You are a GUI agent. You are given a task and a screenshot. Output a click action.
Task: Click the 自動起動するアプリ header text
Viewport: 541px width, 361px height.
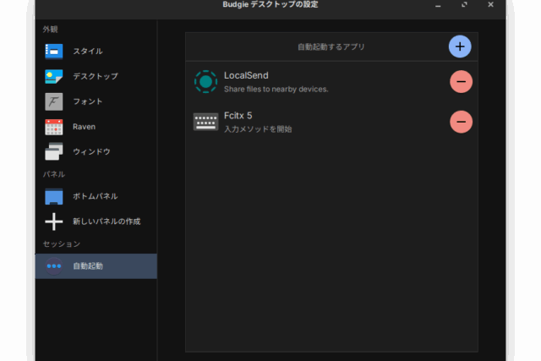(x=331, y=47)
